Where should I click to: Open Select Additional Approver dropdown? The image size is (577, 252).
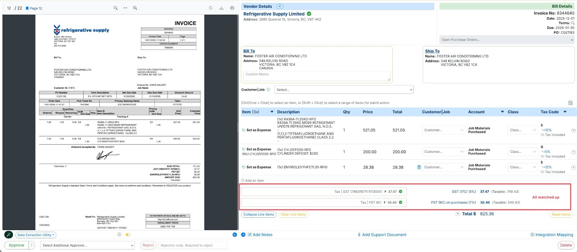point(88,245)
